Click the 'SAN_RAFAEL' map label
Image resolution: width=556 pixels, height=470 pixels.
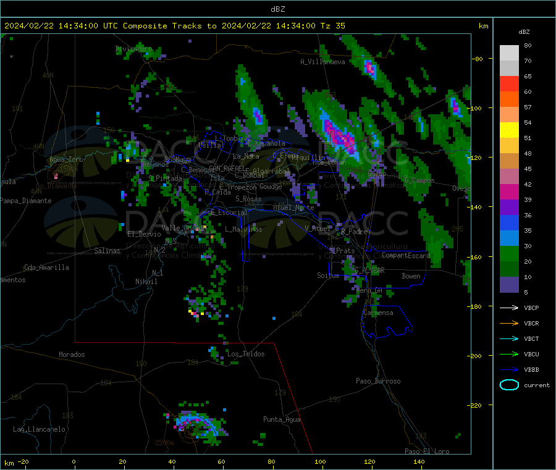pos(227,168)
